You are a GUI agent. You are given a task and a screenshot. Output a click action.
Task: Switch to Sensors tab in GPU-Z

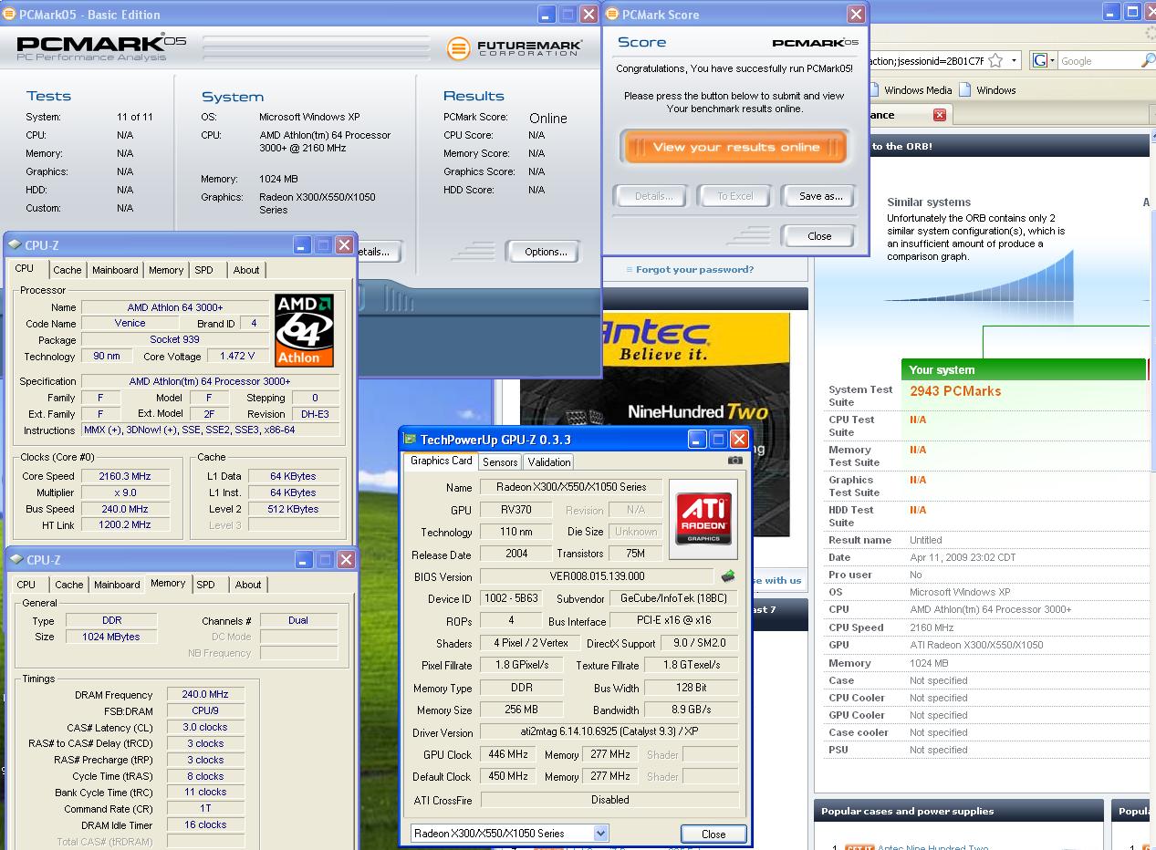point(500,462)
